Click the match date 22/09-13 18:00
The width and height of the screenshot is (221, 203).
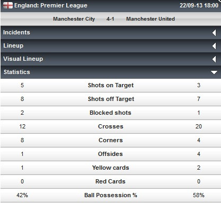coord(199,5)
